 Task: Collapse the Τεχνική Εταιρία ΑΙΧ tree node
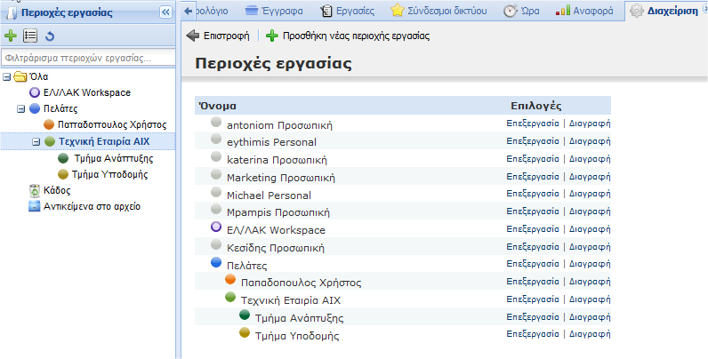(x=36, y=141)
